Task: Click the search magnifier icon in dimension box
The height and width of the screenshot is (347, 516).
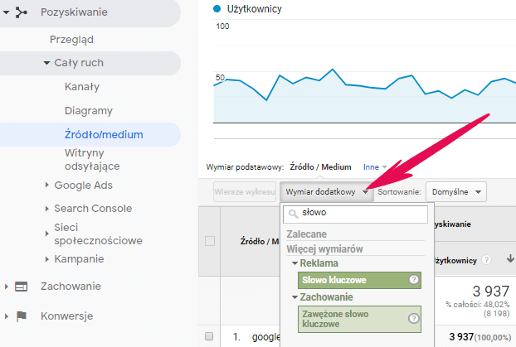Action: [293, 213]
